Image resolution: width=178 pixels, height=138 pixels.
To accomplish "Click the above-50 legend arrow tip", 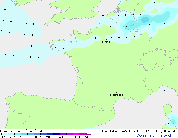I will coord(89,134).
